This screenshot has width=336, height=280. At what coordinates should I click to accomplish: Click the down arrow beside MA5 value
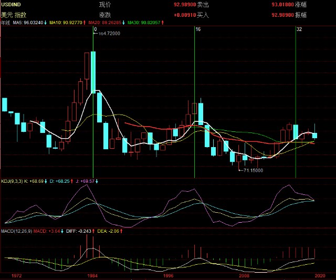[46, 23]
